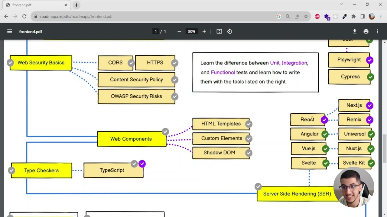Open the Chrome profile avatar

(372, 17)
